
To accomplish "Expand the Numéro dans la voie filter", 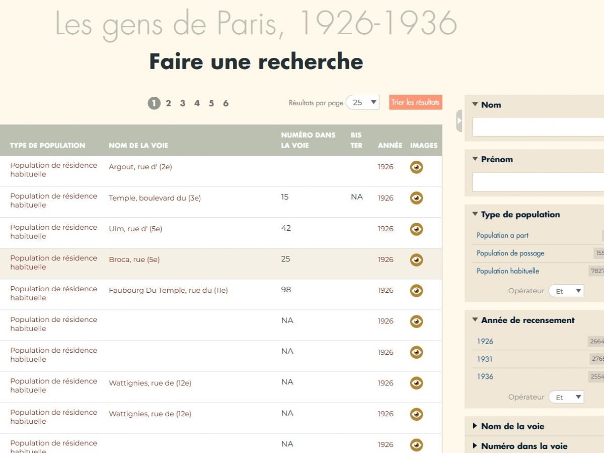I will 523,446.
